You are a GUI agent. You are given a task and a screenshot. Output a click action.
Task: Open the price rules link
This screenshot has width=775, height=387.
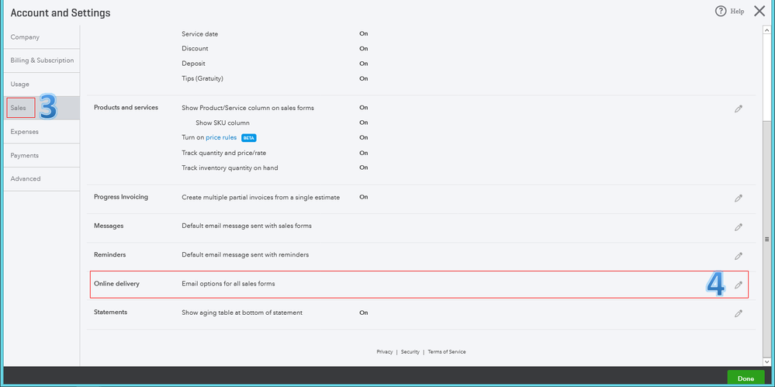(x=221, y=137)
